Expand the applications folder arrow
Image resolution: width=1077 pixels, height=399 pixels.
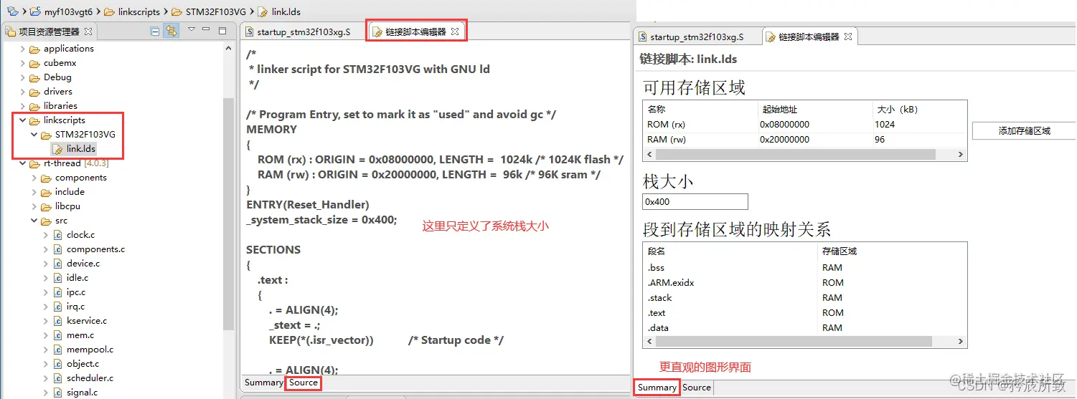tap(22, 49)
